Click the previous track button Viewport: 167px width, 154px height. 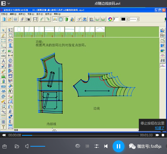pos(106,146)
